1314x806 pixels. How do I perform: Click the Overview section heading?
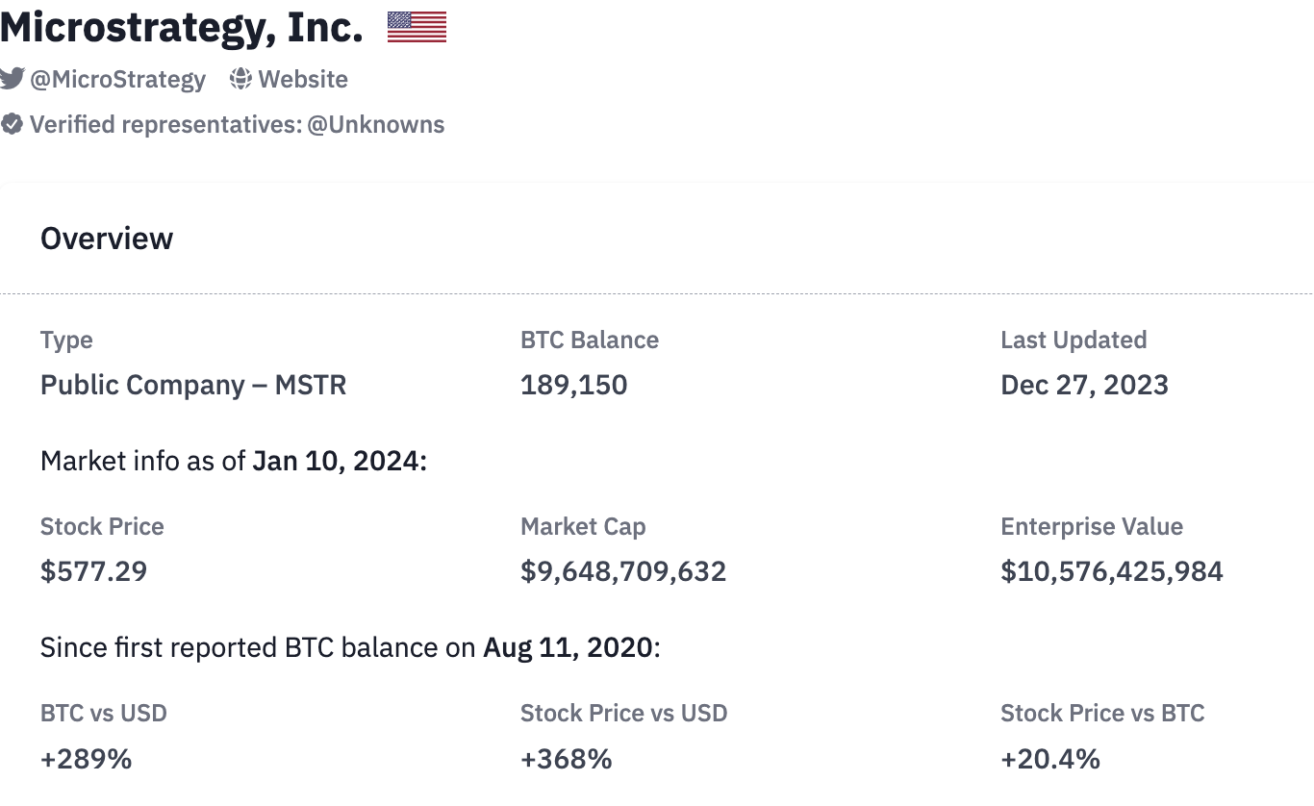click(x=107, y=239)
